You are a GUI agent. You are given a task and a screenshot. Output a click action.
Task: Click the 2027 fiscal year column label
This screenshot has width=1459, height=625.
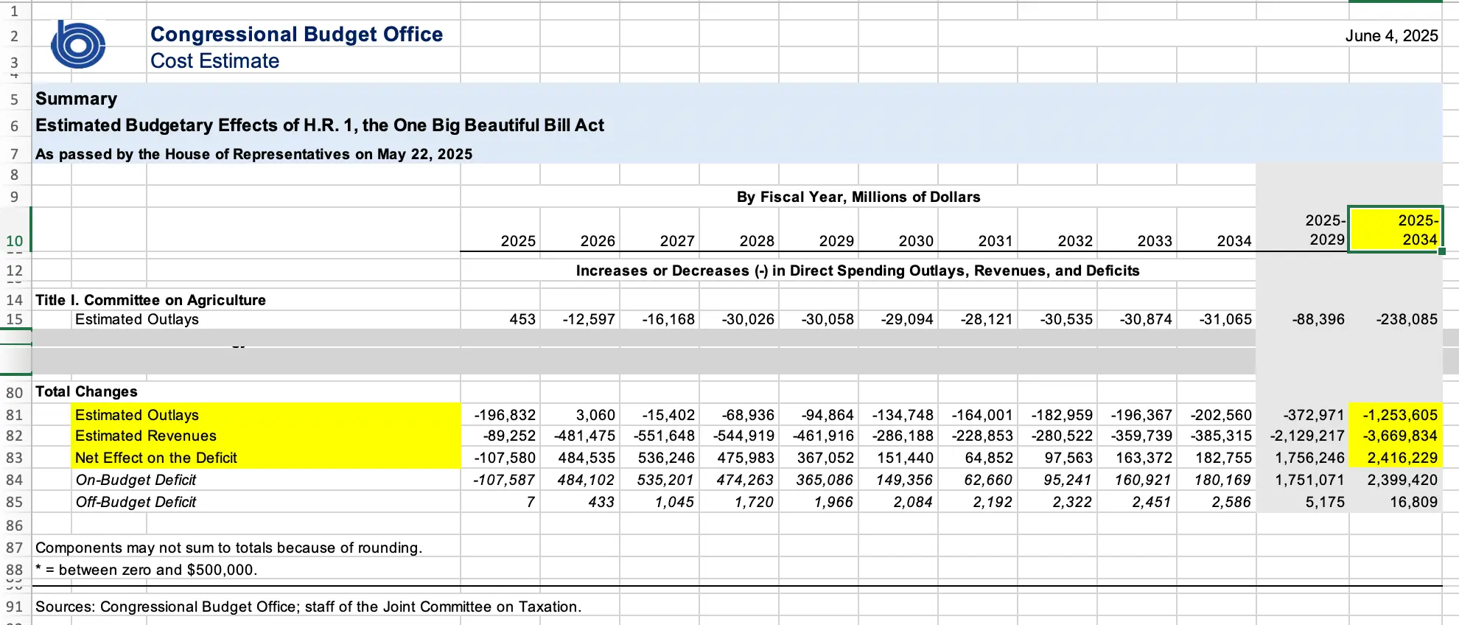[677, 241]
